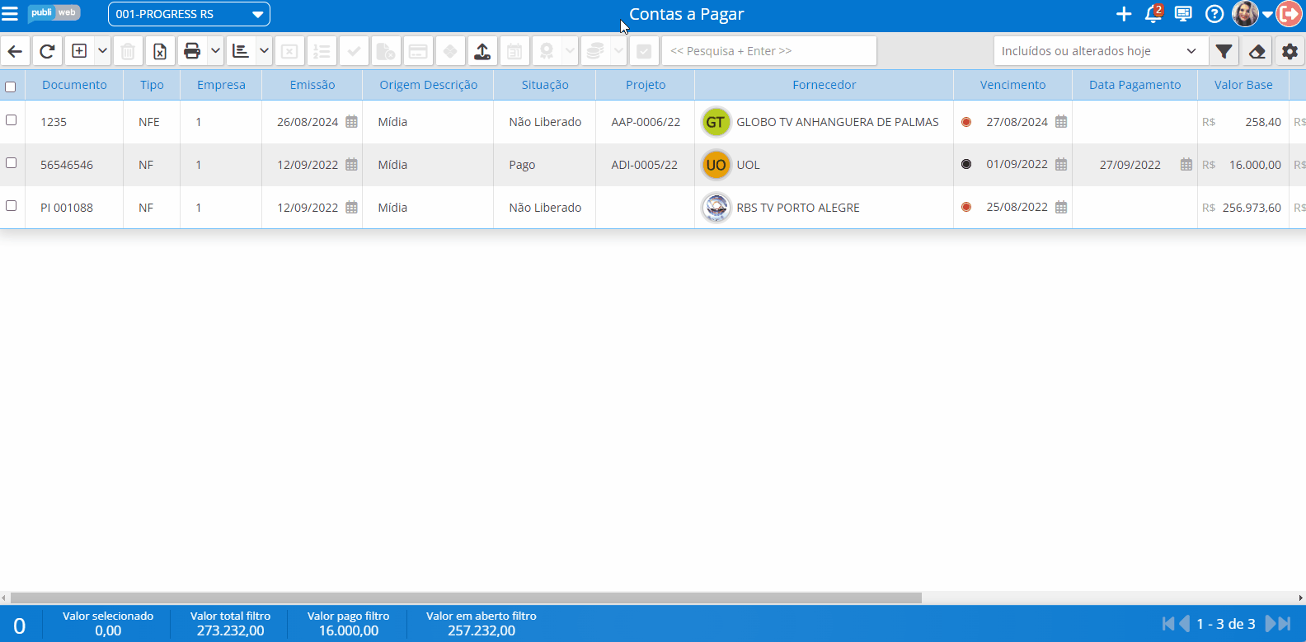1306x642 pixels.
Task: Open emission calendar for PI 001088
Action: (x=352, y=207)
